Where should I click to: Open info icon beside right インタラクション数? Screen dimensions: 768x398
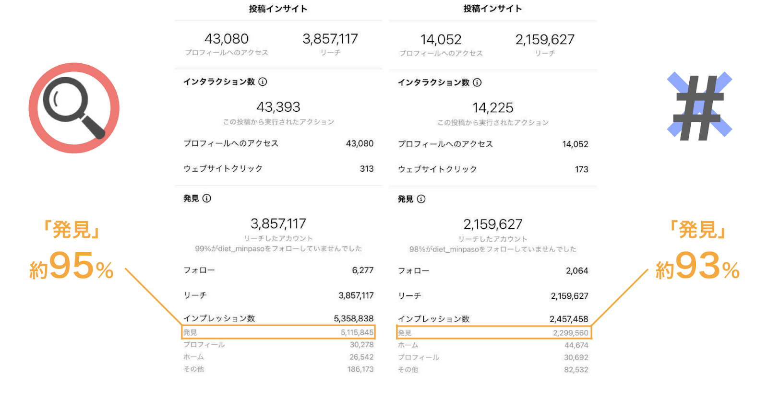[477, 82]
